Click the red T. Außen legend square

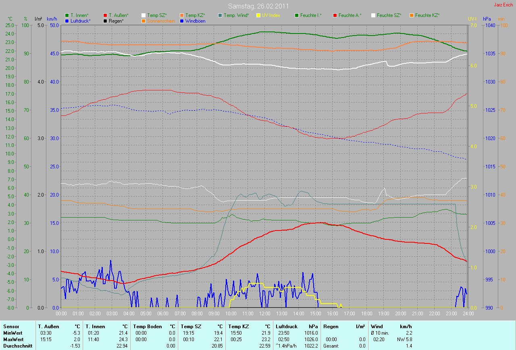[105, 15]
